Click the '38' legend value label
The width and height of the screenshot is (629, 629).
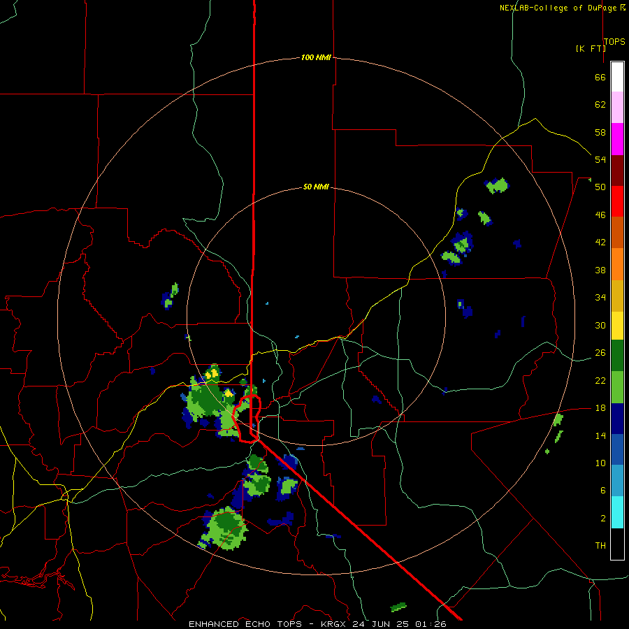(600, 270)
